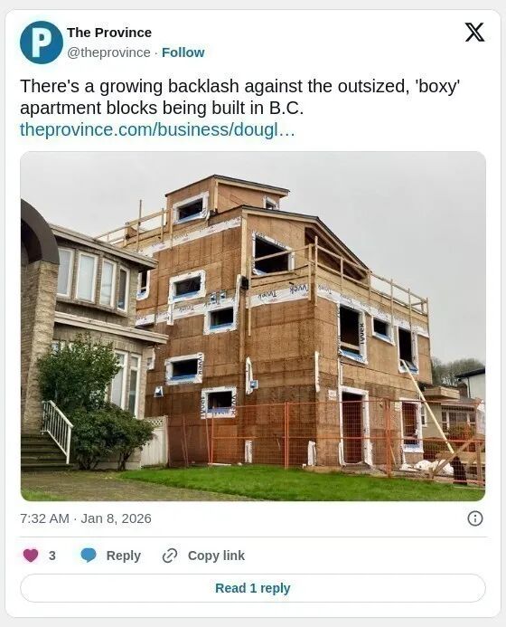
Task: Click the like count 3
Action: (x=52, y=556)
